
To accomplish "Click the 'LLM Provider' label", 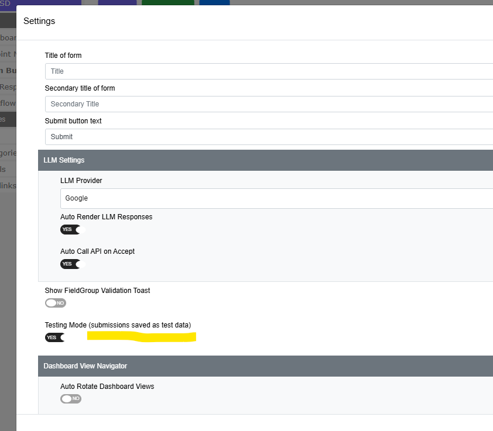I will click(x=81, y=181).
